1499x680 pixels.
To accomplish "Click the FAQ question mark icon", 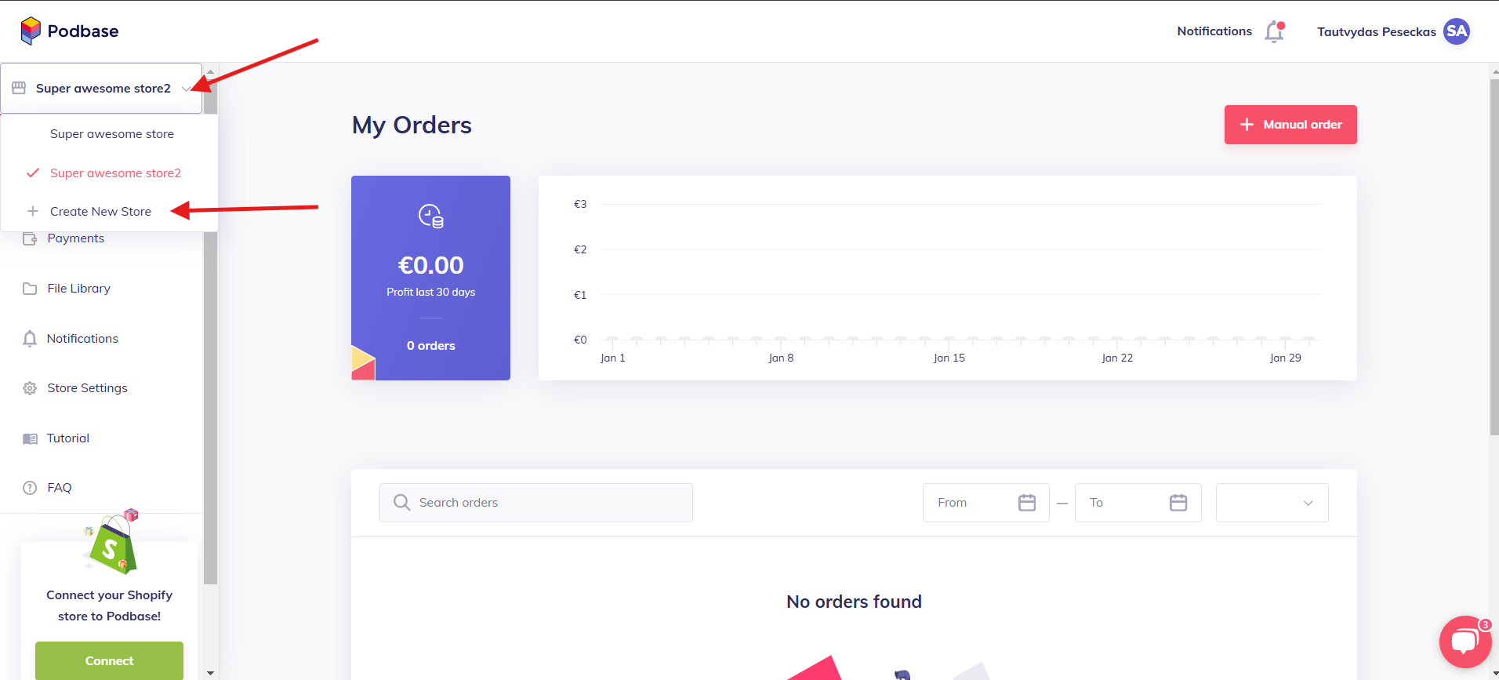I will coord(30,488).
